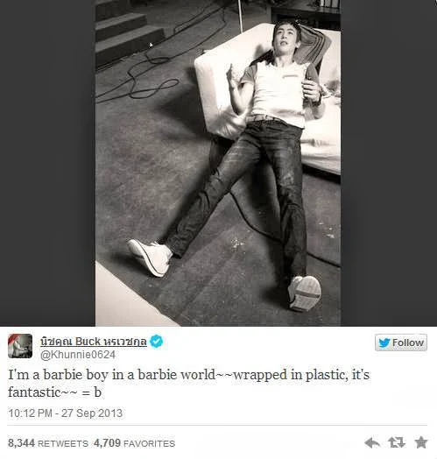Click the 'fantastic~~ = b' text line
This screenshot has width=437, height=459.
click(x=55, y=392)
